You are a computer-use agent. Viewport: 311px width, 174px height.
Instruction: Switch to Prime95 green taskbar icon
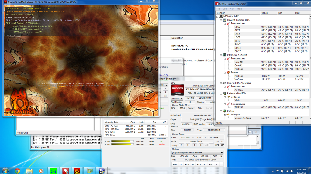pyautogui.click(x=54, y=171)
